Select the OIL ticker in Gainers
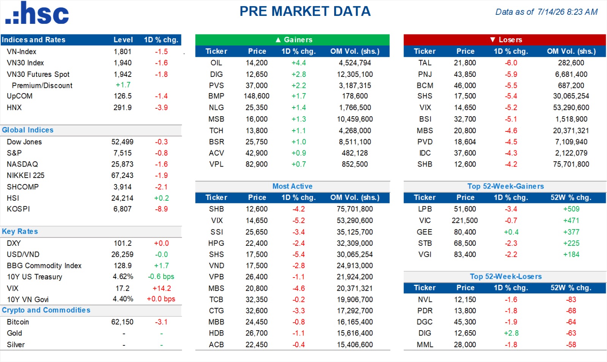 216,63
